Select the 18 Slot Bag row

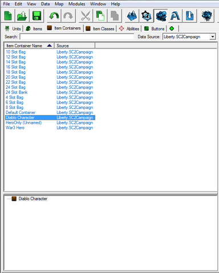pyautogui.click(x=50, y=72)
